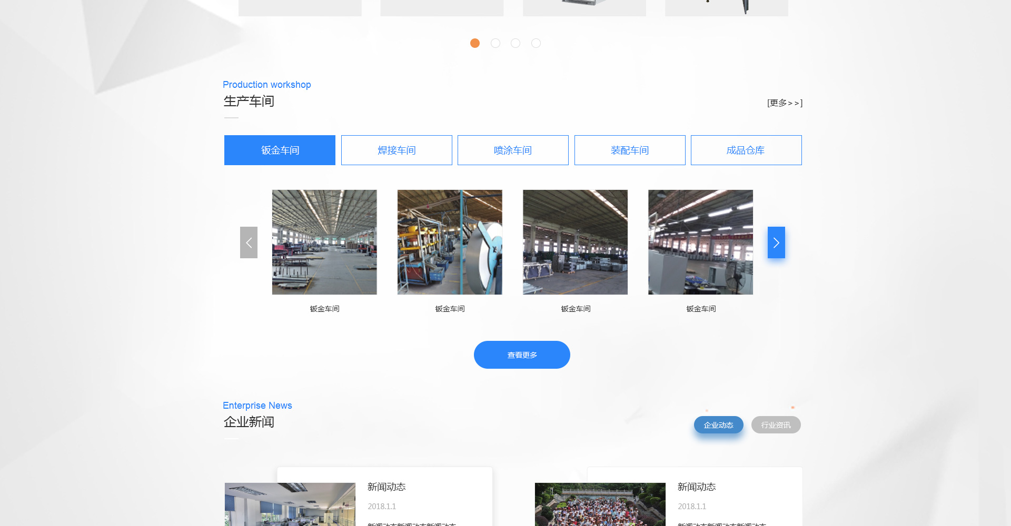1011x526 pixels.
Task: Select the 行业资讯 news filter
Action: [776, 425]
